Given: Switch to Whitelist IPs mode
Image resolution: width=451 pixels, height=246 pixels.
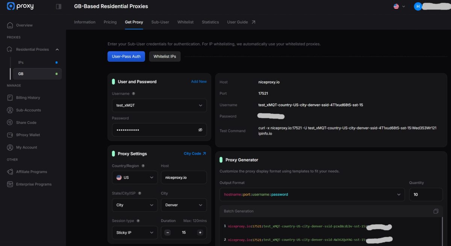Looking at the screenshot, I should coord(165,56).
